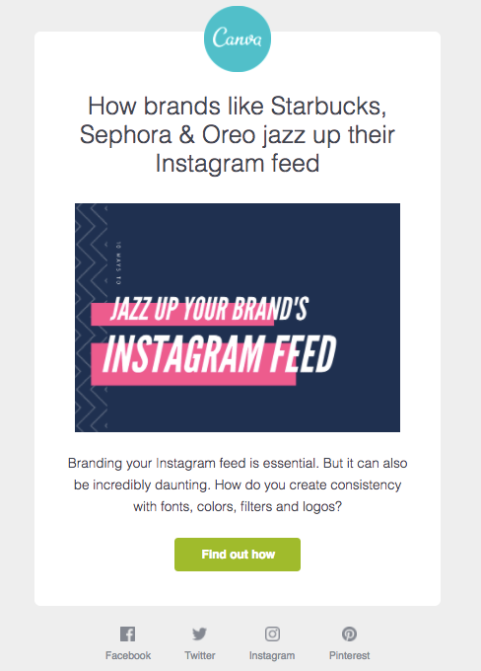Click the Pinterest logo icon
Viewport: 481px width, 671px height.
[349, 634]
